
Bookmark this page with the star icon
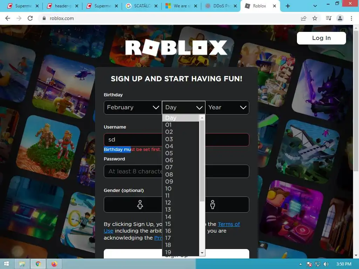click(x=315, y=18)
